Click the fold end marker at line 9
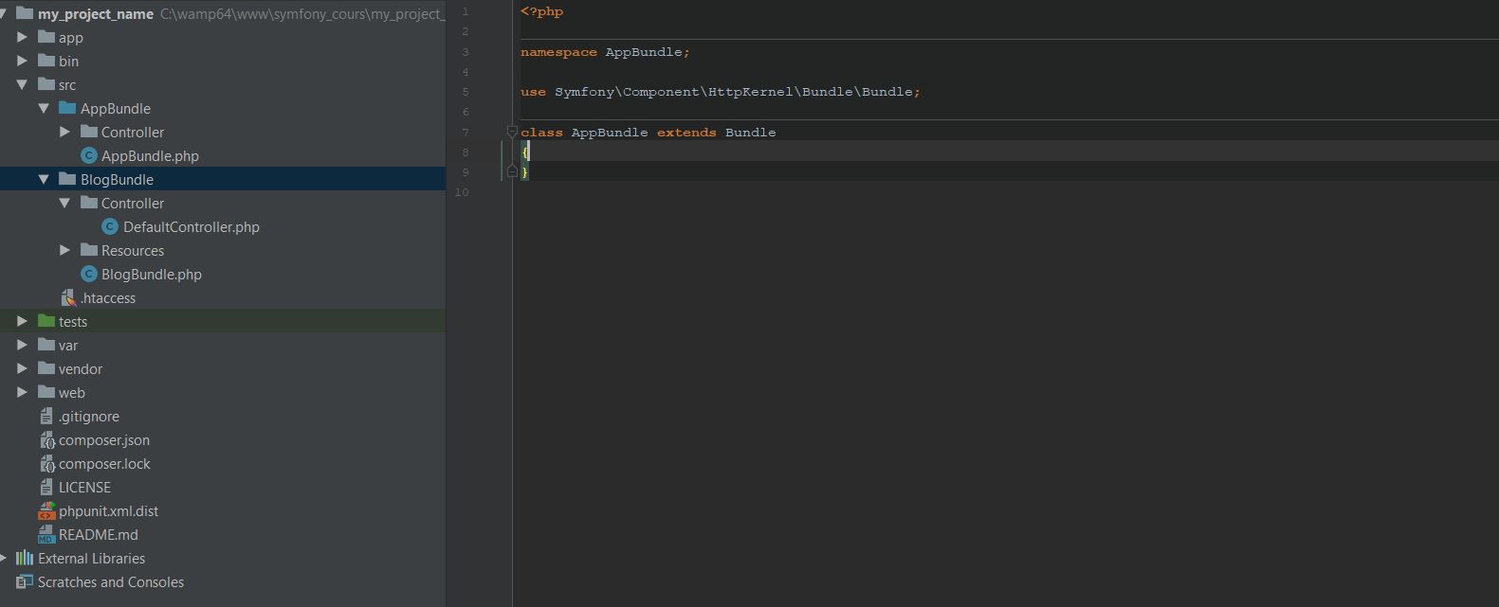Viewport: 1499px width, 607px height. 512,171
